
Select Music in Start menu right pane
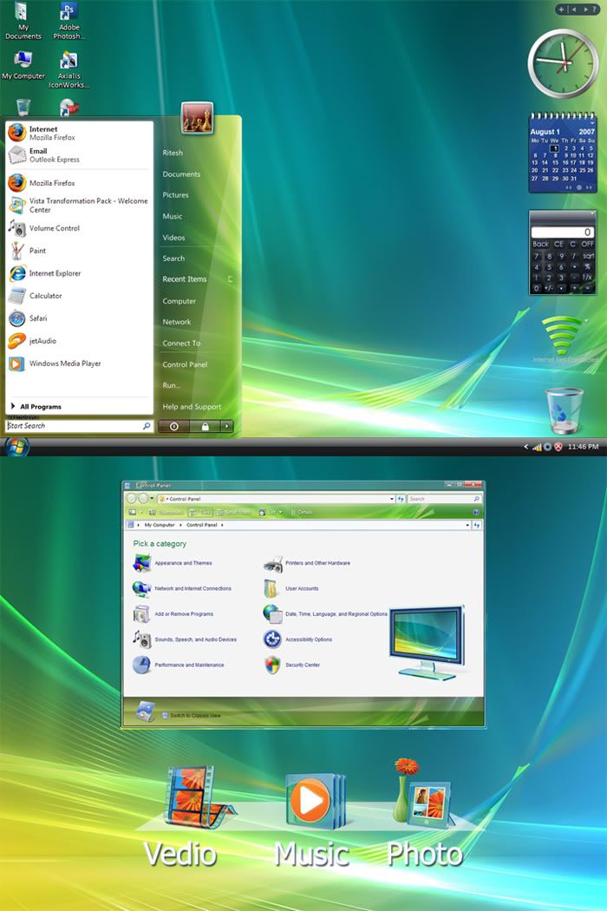172,216
